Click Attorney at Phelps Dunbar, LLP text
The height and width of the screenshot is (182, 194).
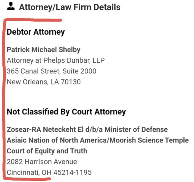(x=56, y=60)
